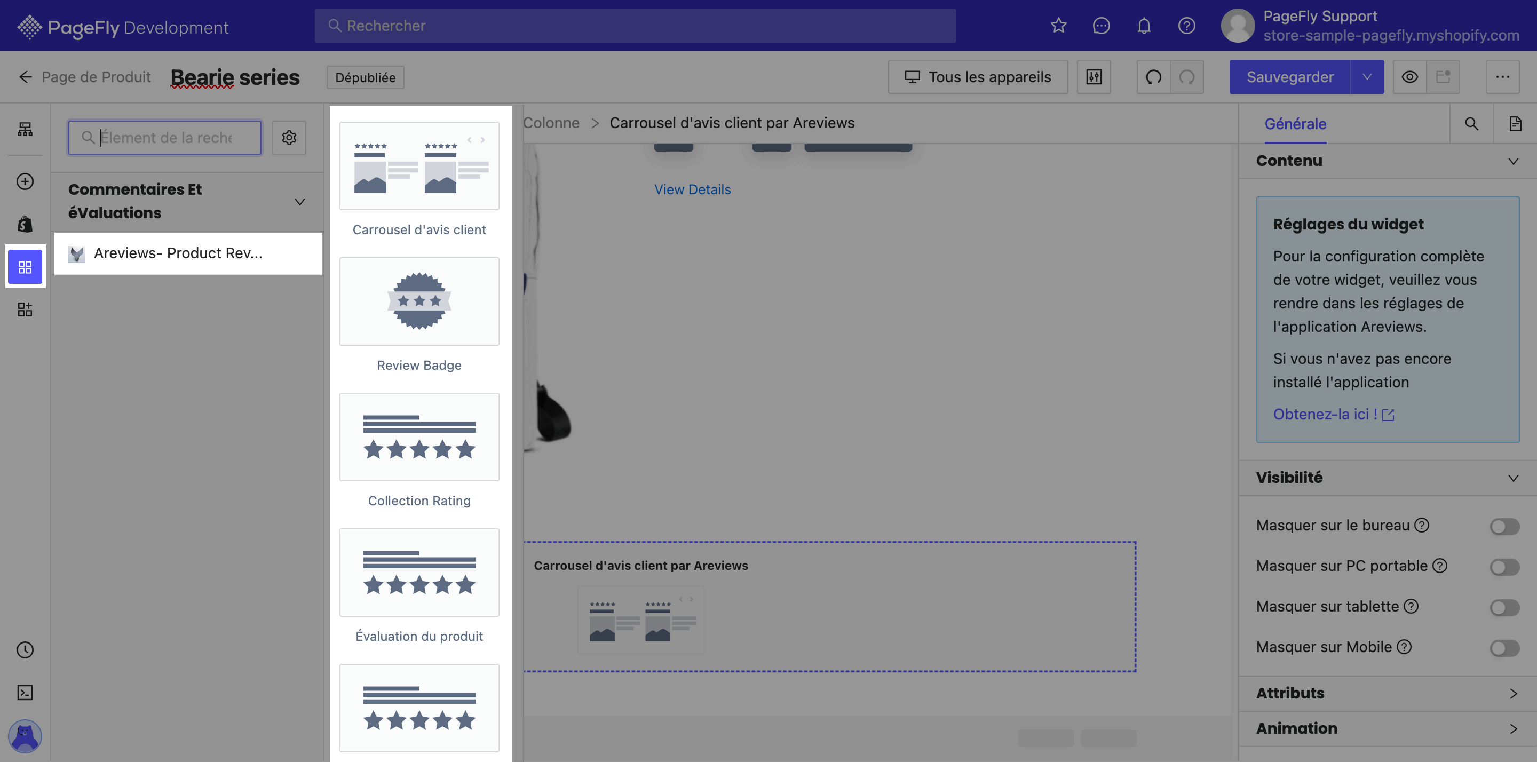Open the Sauvegarder dropdown arrow
The width and height of the screenshot is (1537, 762).
pyautogui.click(x=1367, y=77)
